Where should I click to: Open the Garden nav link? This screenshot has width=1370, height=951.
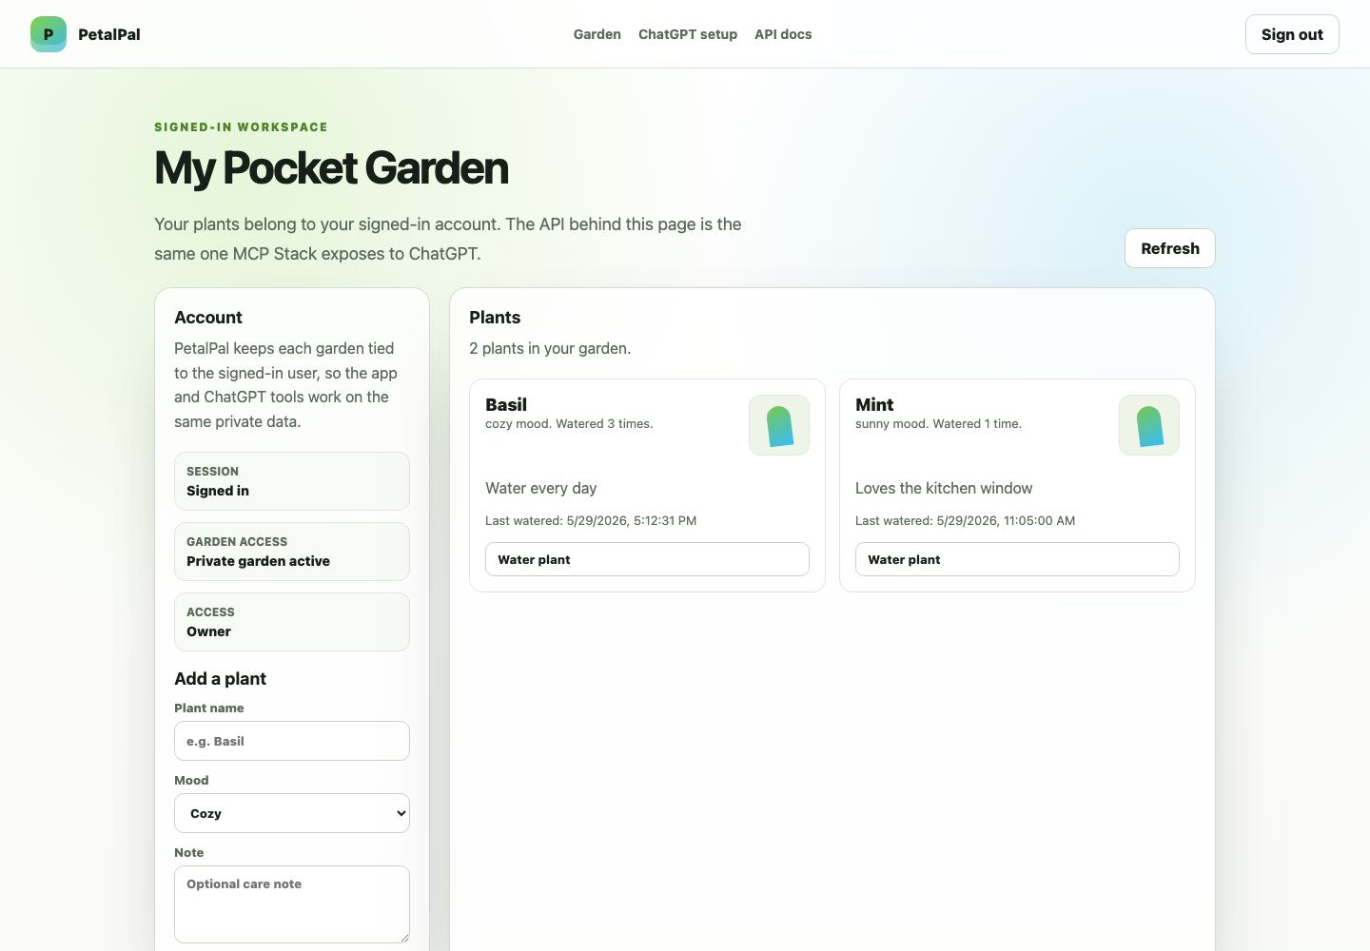[597, 34]
